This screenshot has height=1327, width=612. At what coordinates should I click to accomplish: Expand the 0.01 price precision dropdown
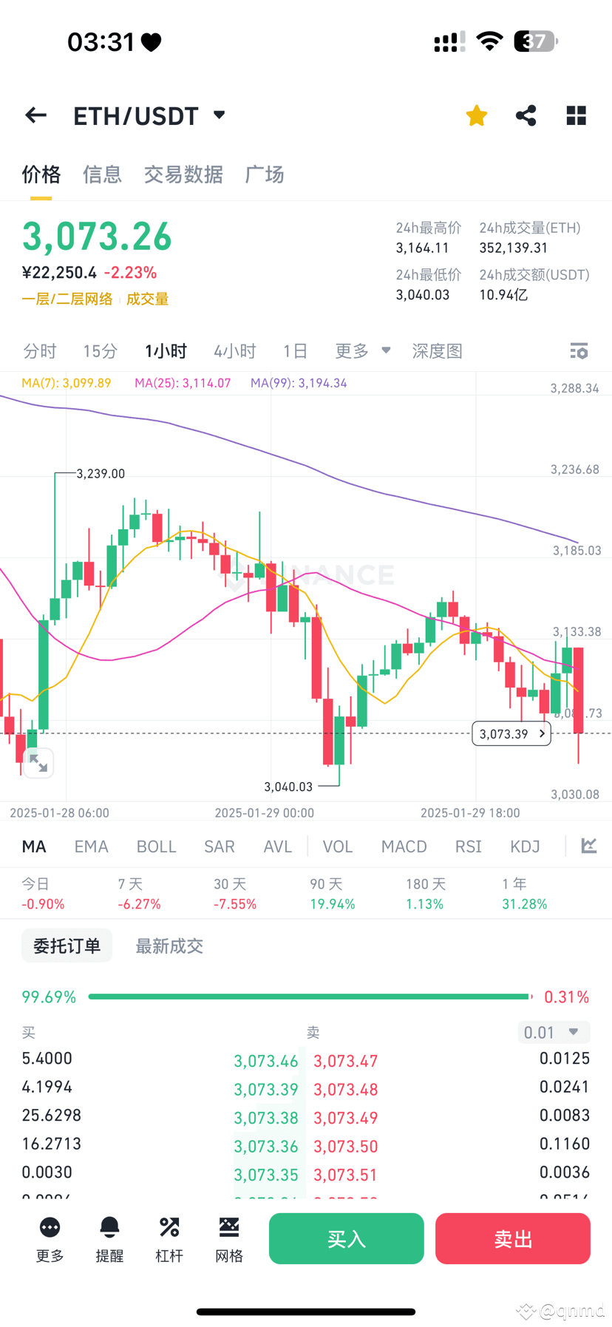pos(554,1032)
